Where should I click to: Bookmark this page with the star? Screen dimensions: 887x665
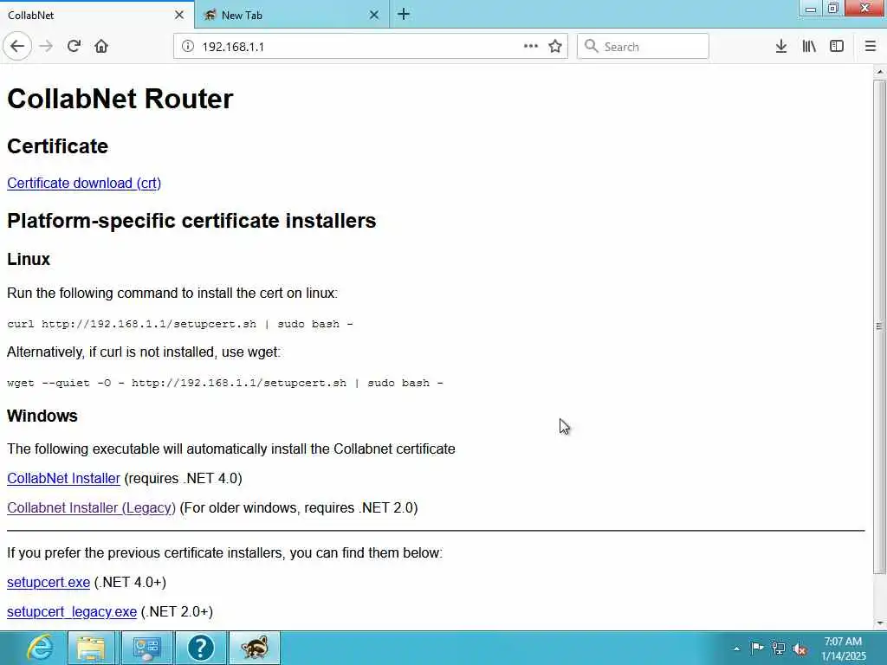tap(555, 47)
